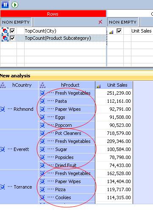Toggle the TopCount(City) checkbox
This screenshot has height=211, width=153.
point(12,31)
